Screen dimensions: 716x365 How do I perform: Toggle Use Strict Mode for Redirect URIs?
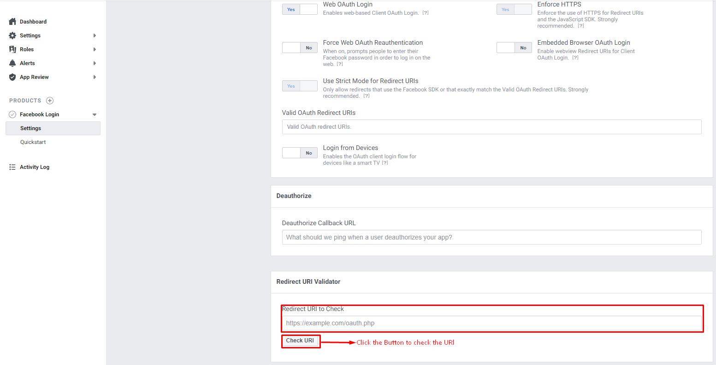[x=300, y=86]
